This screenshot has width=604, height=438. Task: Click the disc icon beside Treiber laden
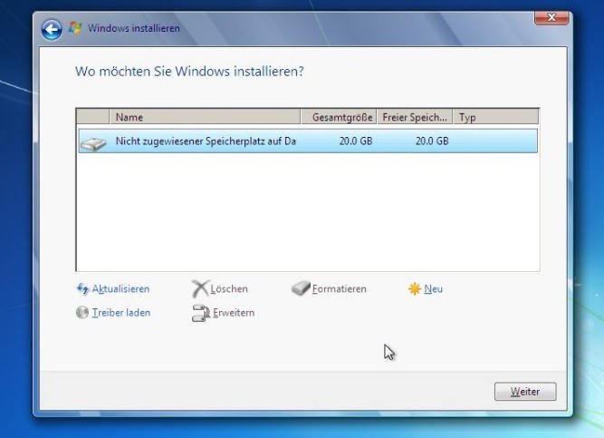pyautogui.click(x=82, y=313)
